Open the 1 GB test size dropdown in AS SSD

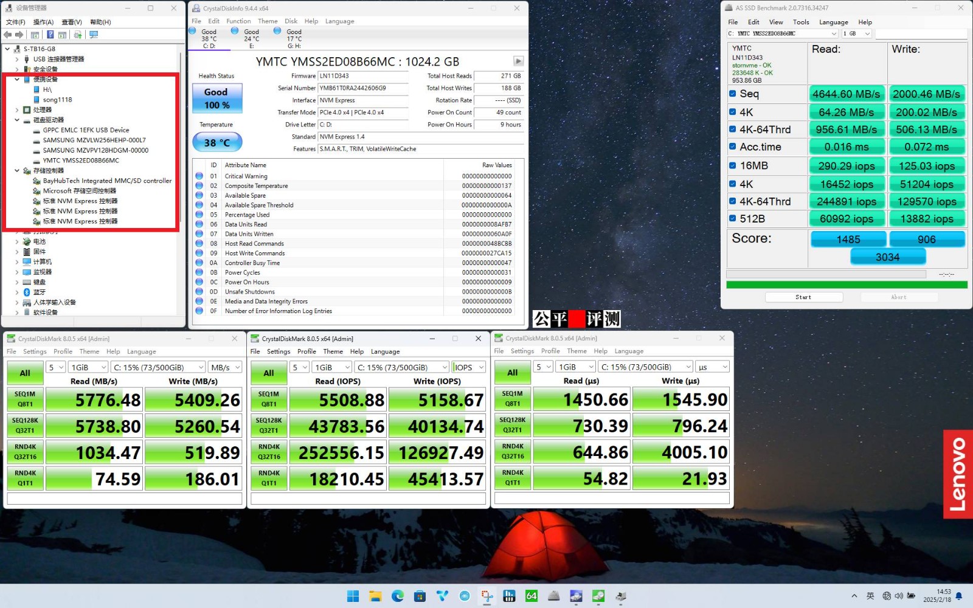point(856,33)
